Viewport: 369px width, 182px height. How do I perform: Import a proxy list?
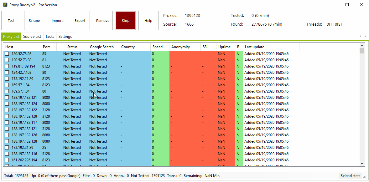pyautogui.click(x=57, y=20)
